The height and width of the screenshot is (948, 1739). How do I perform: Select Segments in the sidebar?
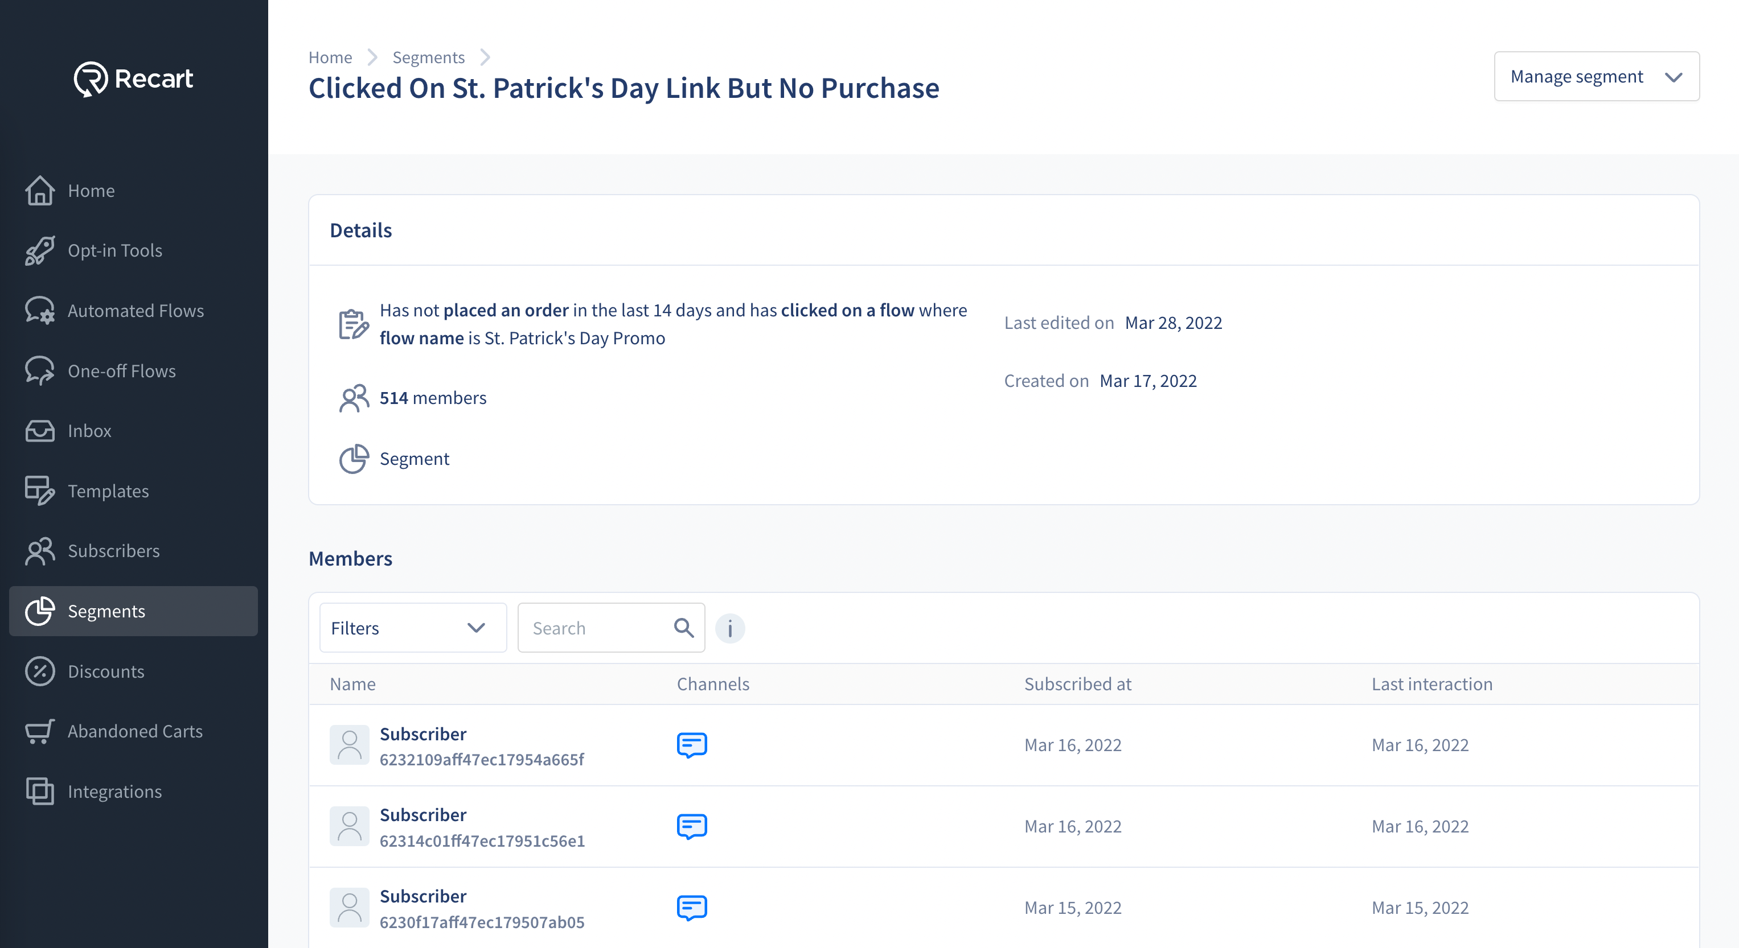[x=134, y=611]
